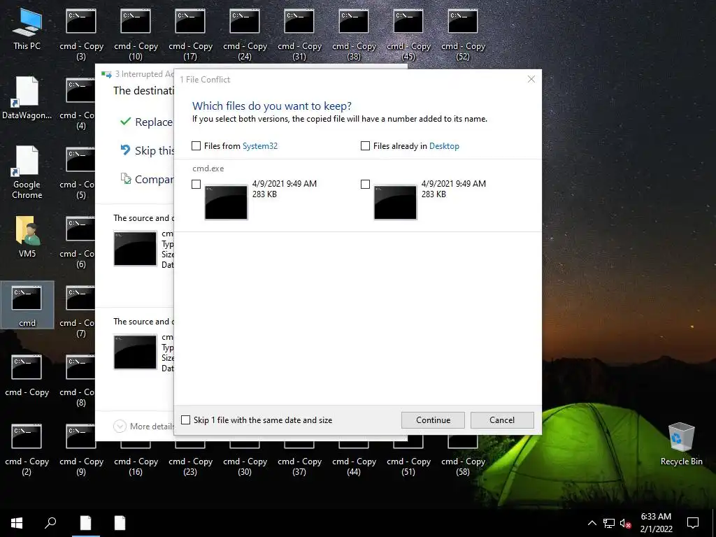The image size is (716, 537).
Task: Select the Desktop cmd.exe file thumbnail
Action: [x=395, y=202]
